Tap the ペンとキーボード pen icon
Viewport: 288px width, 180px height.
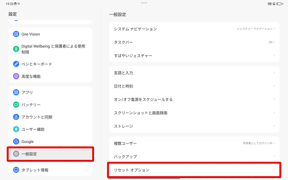pos(16,64)
